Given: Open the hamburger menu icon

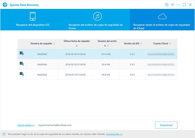Looking at the screenshot, I should (x=172, y=5).
